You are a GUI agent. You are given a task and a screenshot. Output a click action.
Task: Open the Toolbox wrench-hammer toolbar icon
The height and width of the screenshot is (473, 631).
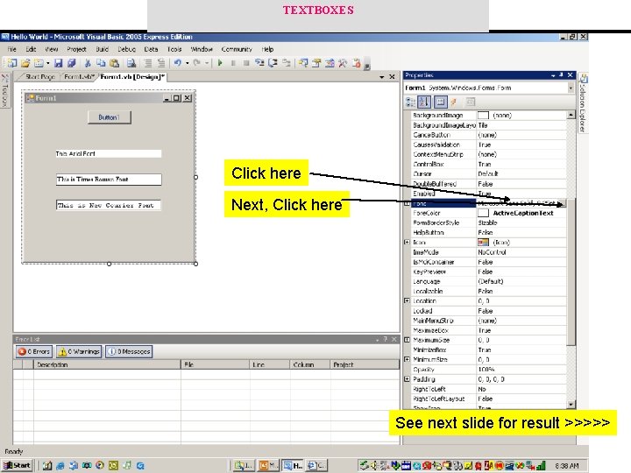[343, 63]
